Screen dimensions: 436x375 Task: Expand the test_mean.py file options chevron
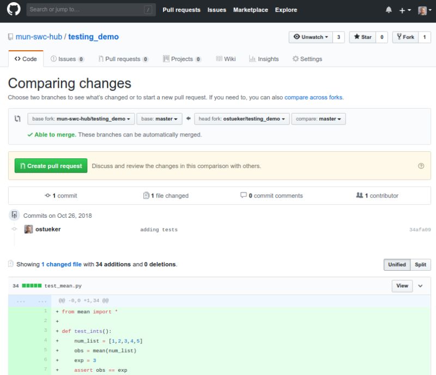[x=421, y=285]
